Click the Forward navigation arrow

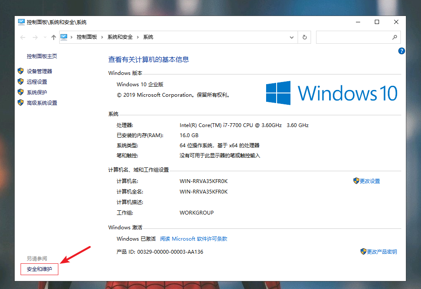click(36, 37)
